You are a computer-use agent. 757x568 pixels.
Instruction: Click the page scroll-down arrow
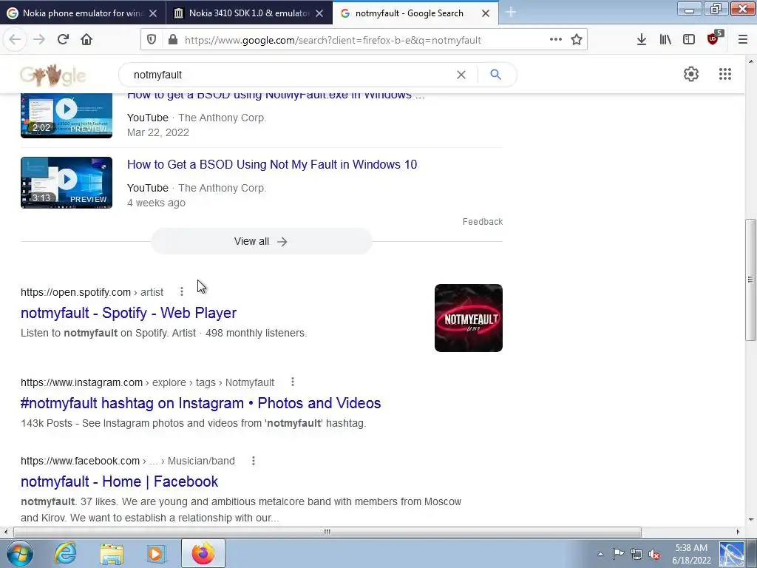[x=750, y=520]
